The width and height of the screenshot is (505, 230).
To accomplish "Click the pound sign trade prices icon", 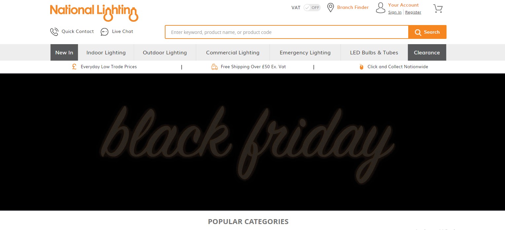I will pyautogui.click(x=74, y=67).
